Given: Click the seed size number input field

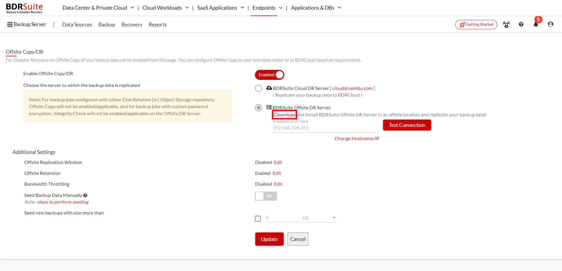Looking at the screenshot, I should 283,218.
